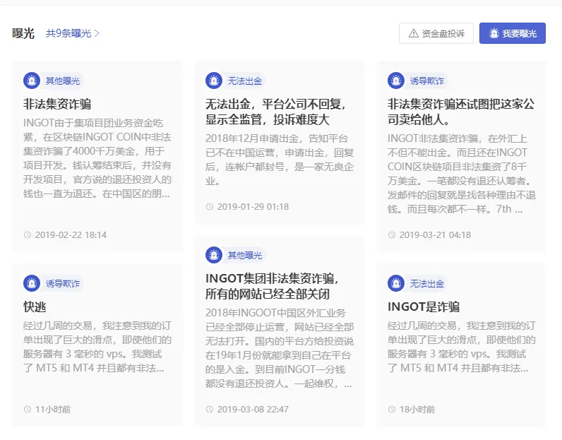Image resolution: width=562 pixels, height=440 pixels.
Task: Open the post titled INGOT是诈骗
Action: [424, 307]
